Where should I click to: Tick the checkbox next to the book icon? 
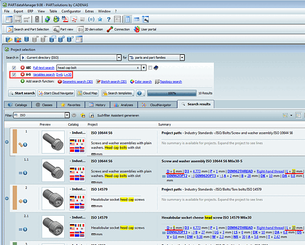(150, 68)
